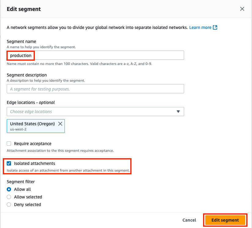This screenshot has width=252, height=228.
Task: Focus the Segment name field containing production
Action: tap(95, 55)
